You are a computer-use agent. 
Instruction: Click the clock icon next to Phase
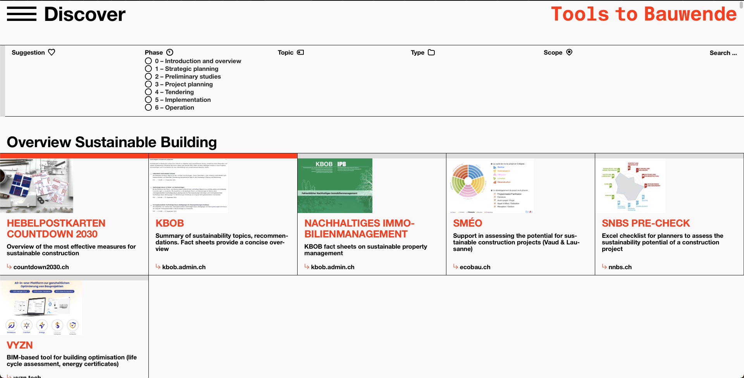click(170, 52)
